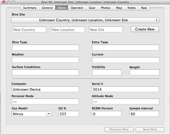The height and width of the screenshot is (135, 170).
Task: Expand the Gas Model Nitrox combo box
Action: (x=49, y=114)
